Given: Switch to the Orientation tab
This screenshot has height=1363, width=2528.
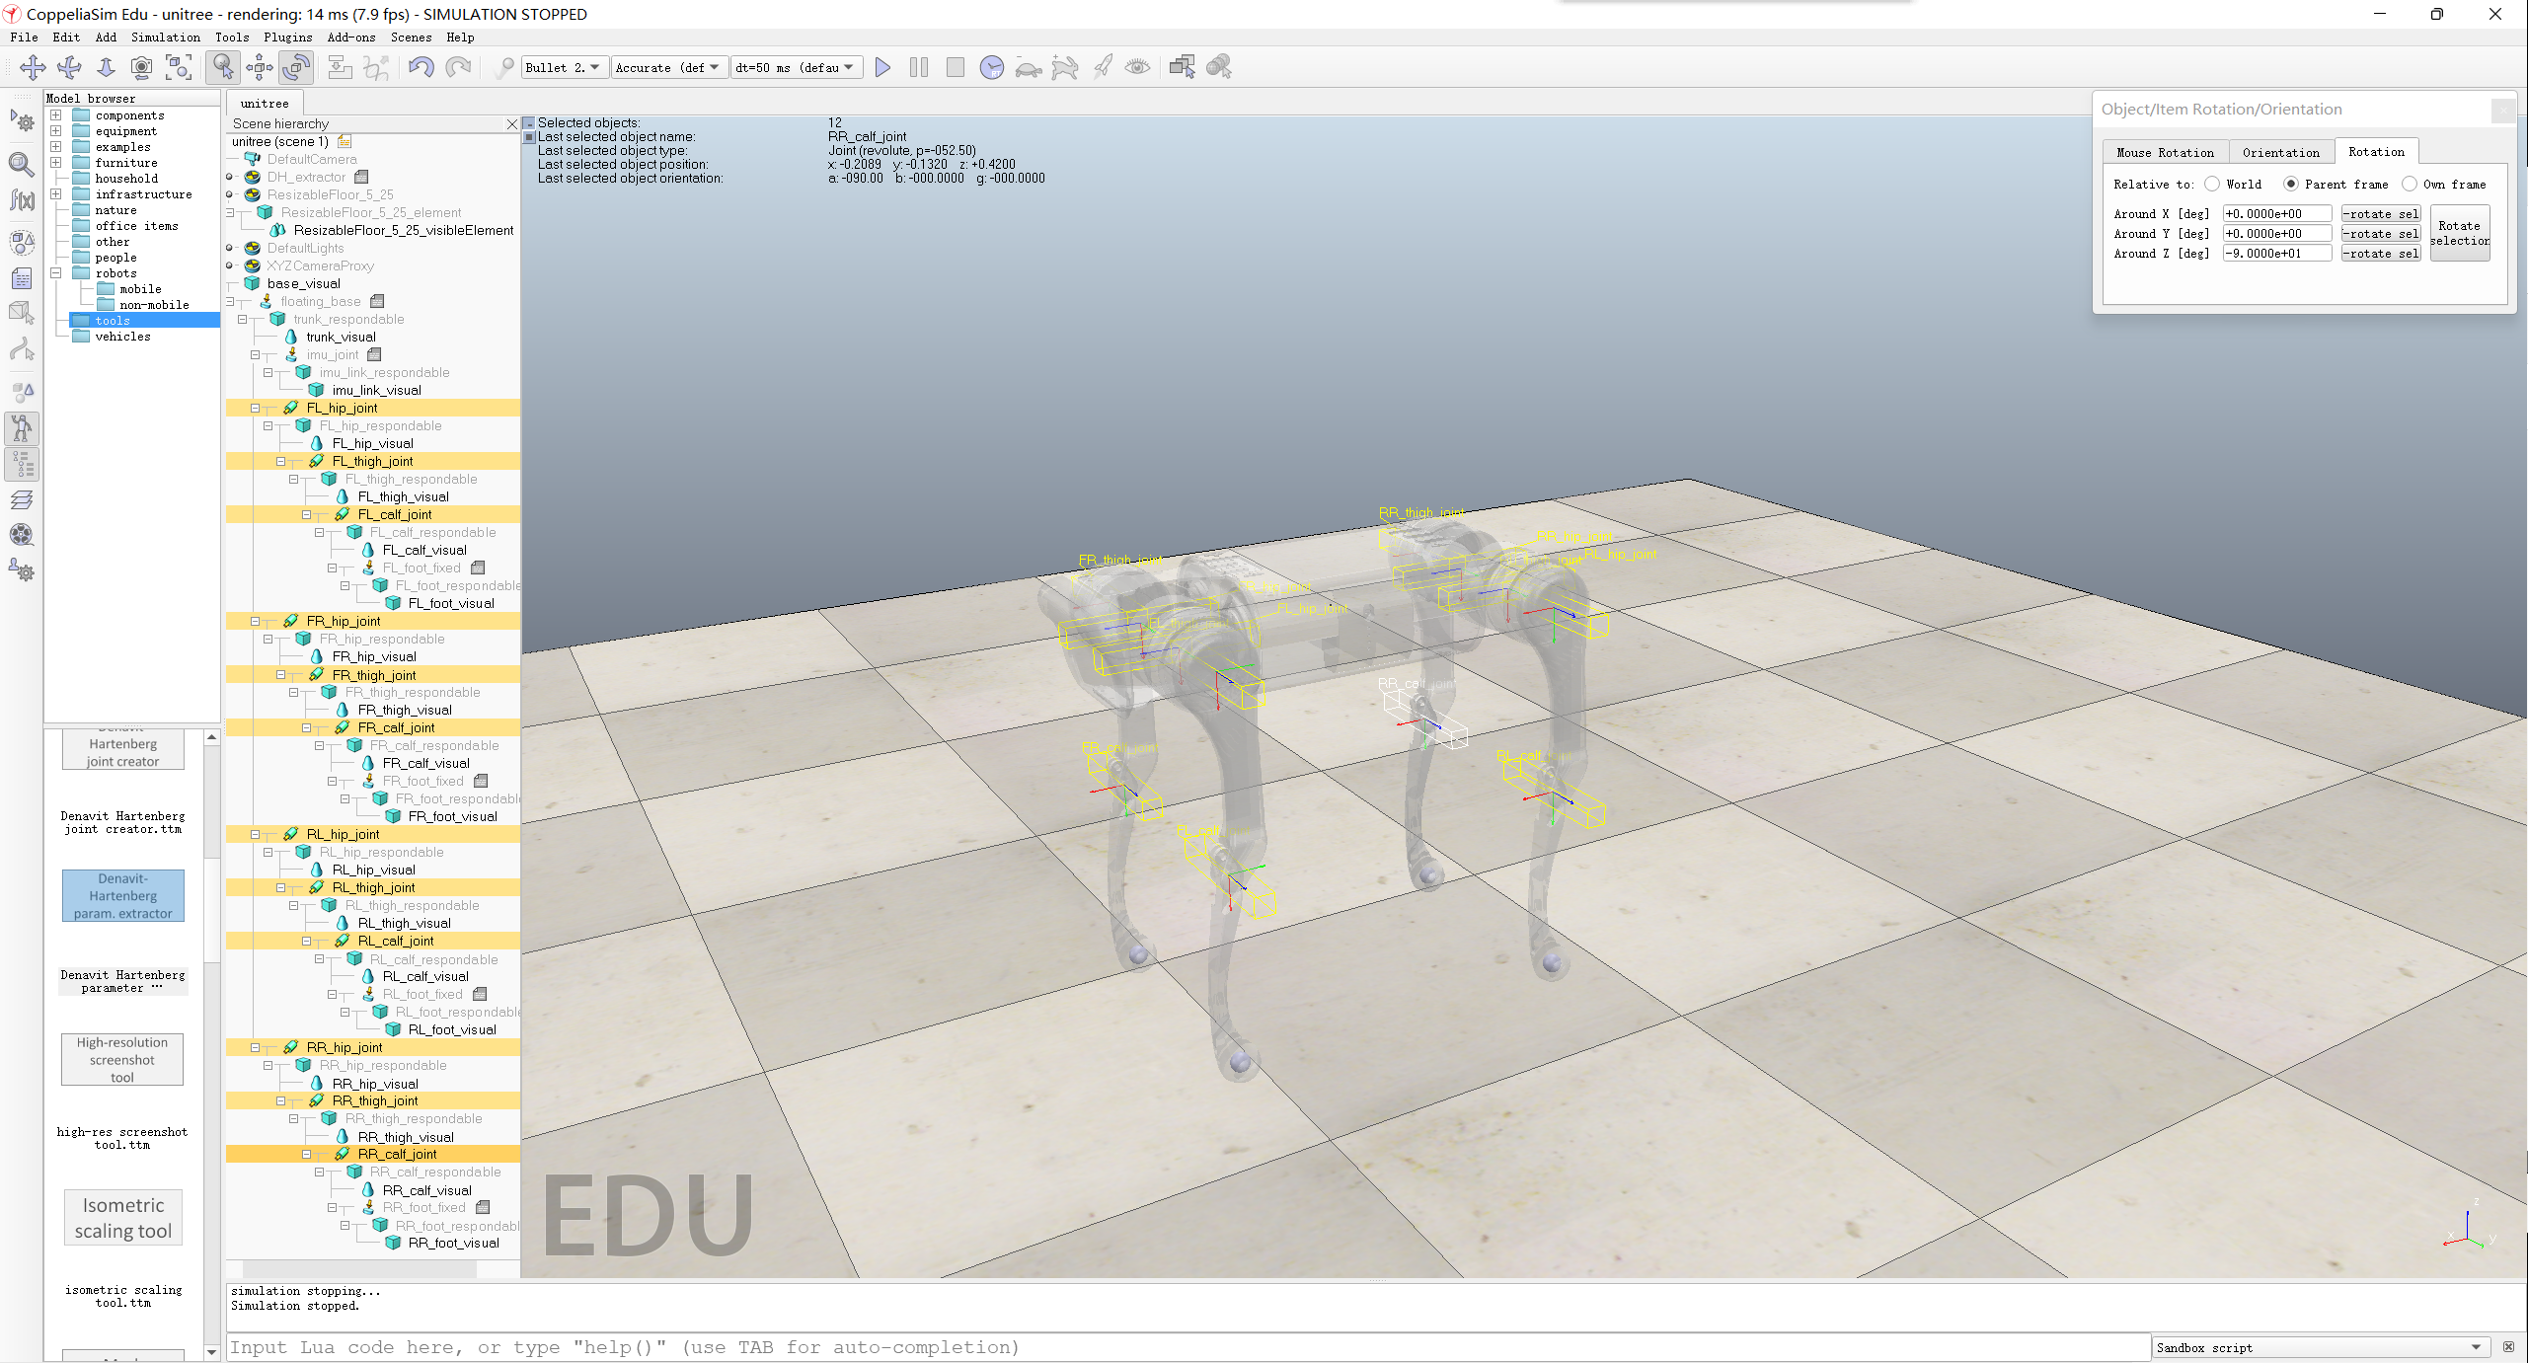Looking at the screenshot, I should click(2280, 152).
